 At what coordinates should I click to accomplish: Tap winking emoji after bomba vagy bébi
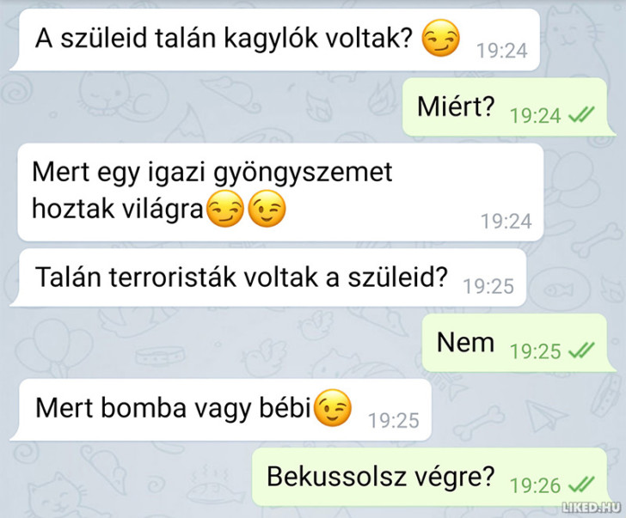[333, 407]
